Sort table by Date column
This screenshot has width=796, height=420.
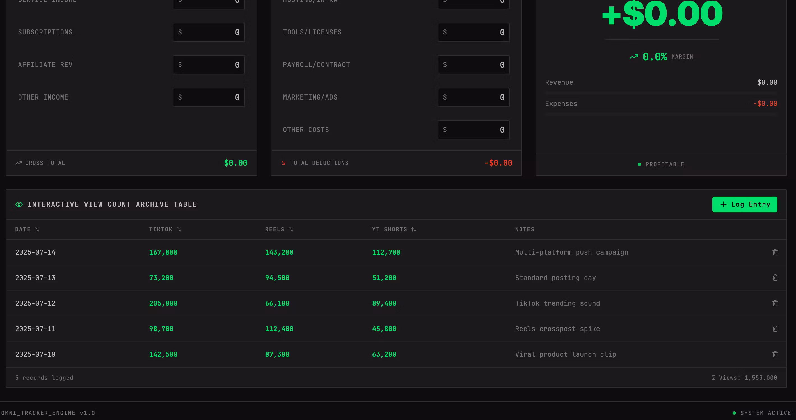point(28,229)
